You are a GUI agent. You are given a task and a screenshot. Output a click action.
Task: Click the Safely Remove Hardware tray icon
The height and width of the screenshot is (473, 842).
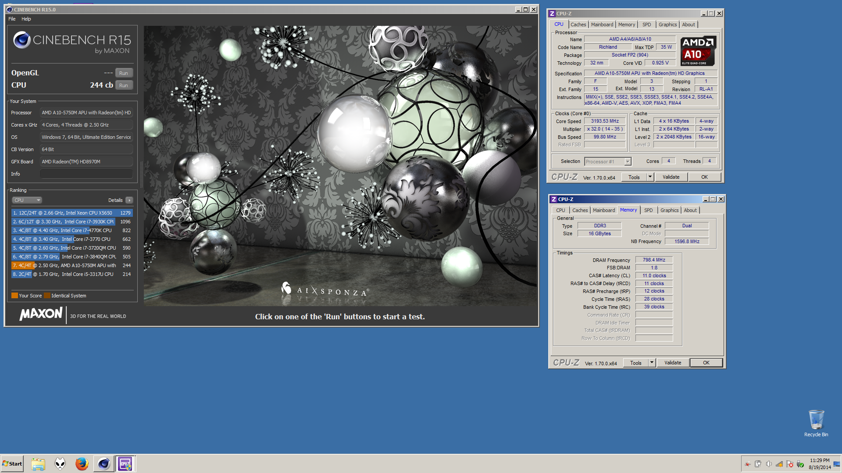tap(800, 464)
